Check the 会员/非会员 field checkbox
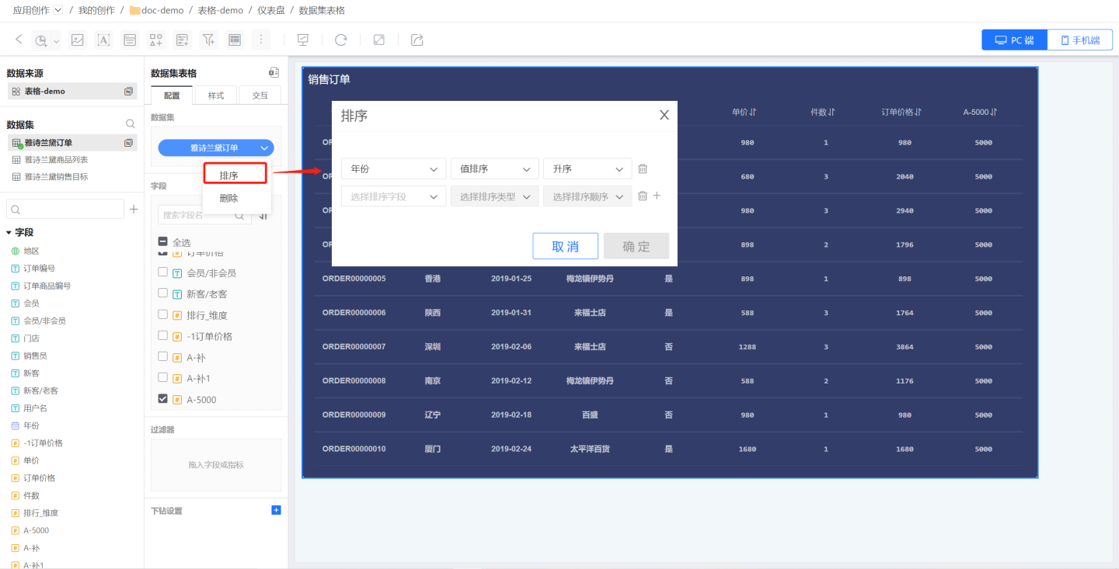The image size is (1119, 569). [x=163, y=272]
